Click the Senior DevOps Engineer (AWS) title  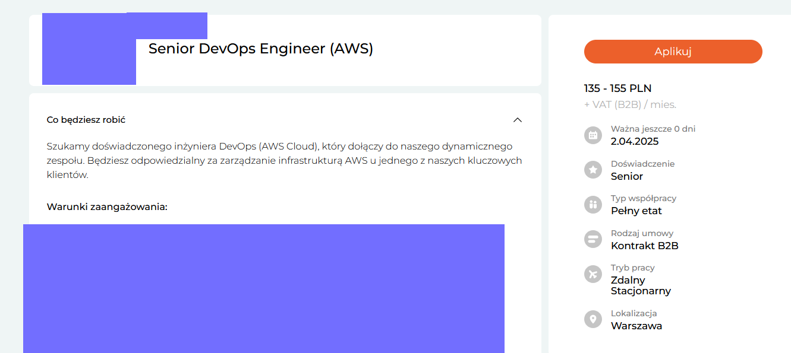(260, 49)
